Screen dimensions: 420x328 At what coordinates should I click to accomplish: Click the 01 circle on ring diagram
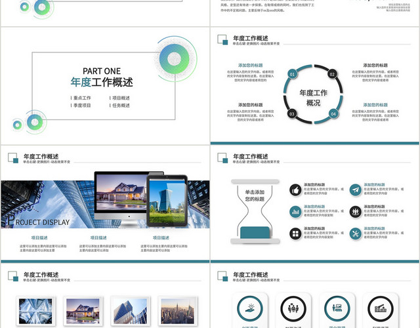tap(292, 74)
